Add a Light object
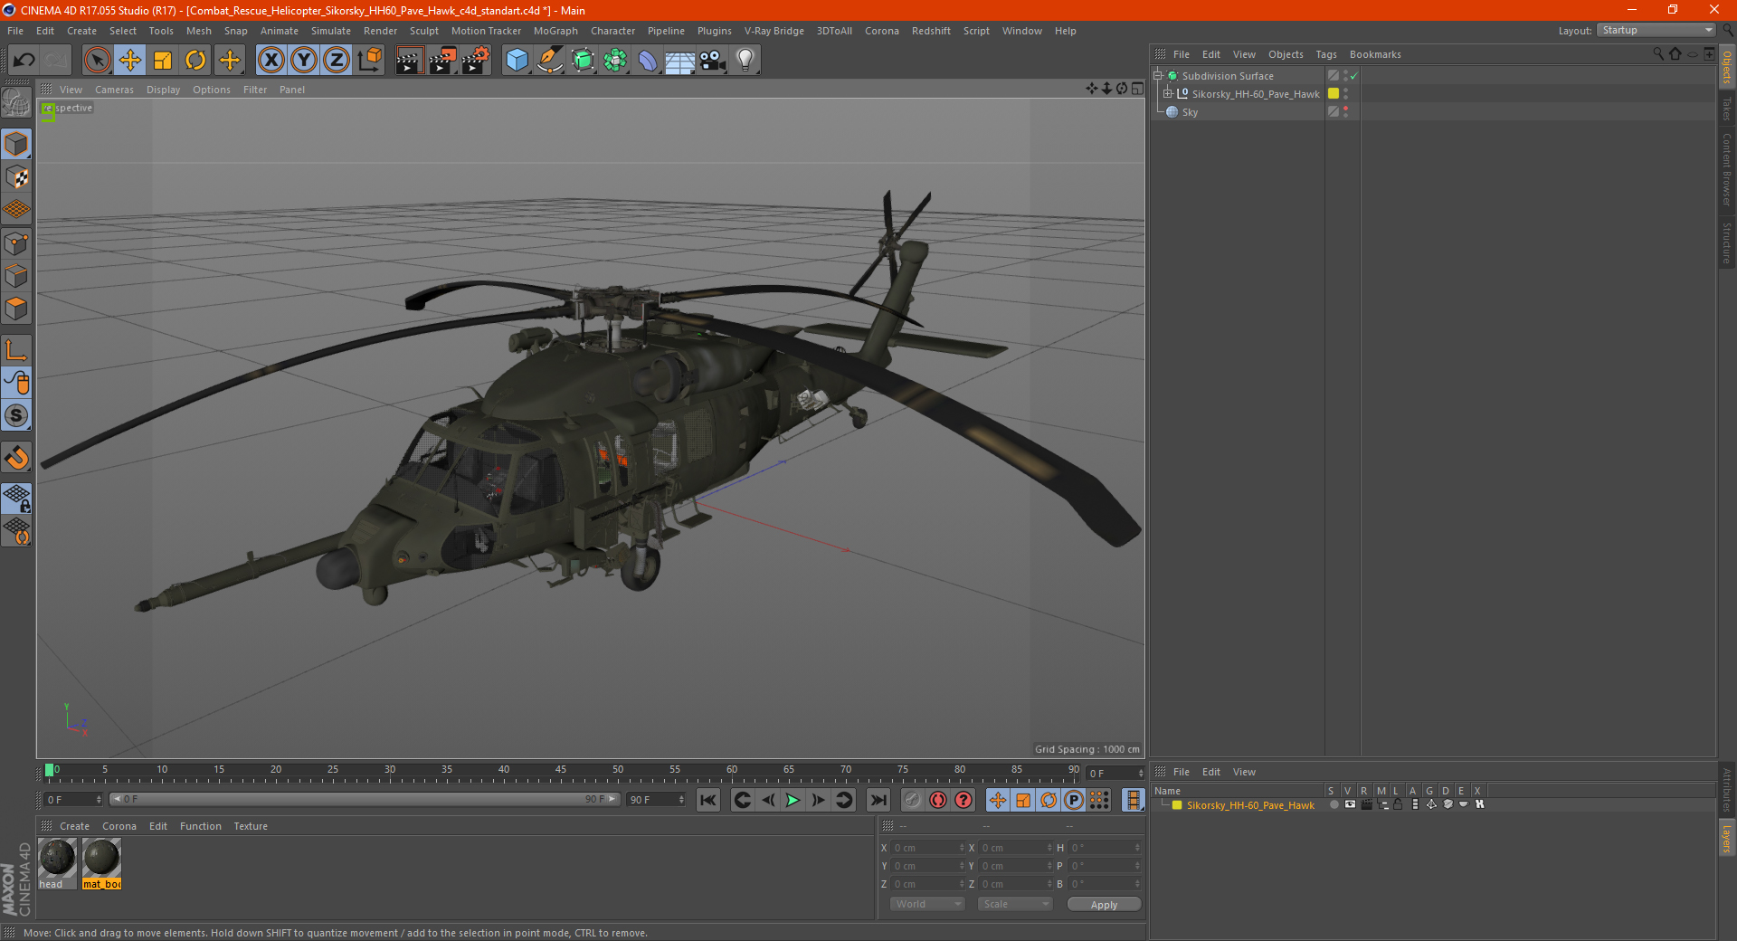Image resolution: width=1737 pixels, height=941 pixels. point(745,61)
